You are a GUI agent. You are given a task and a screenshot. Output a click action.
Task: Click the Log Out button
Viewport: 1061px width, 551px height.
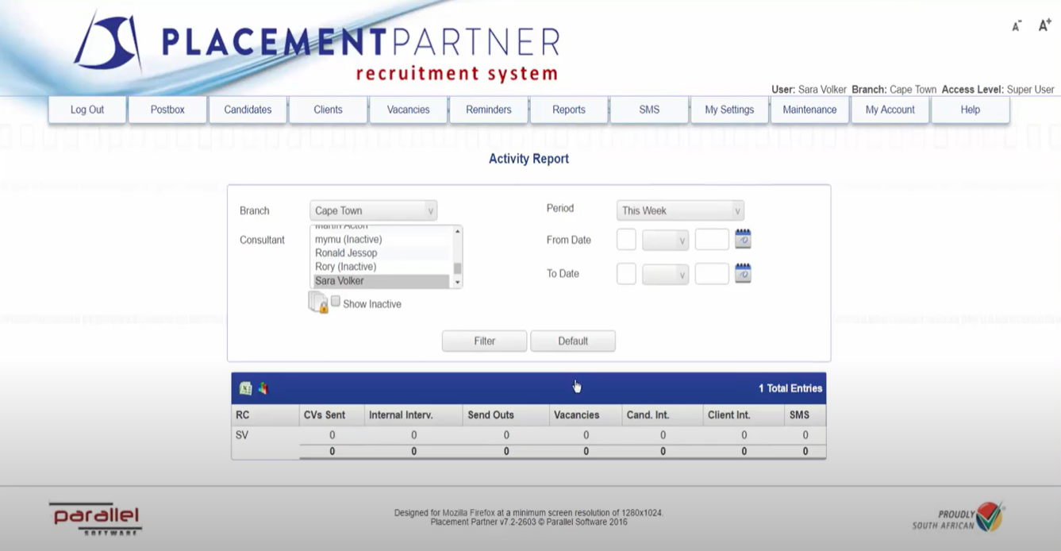pos(86,110)
